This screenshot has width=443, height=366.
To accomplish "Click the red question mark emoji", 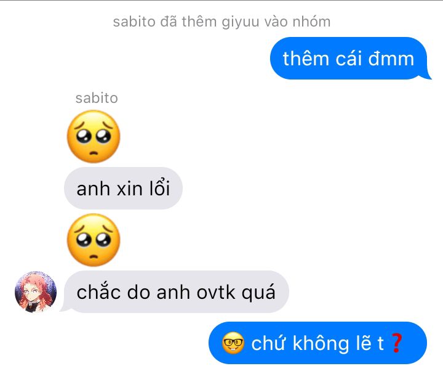I will click(x=397, y=343).
